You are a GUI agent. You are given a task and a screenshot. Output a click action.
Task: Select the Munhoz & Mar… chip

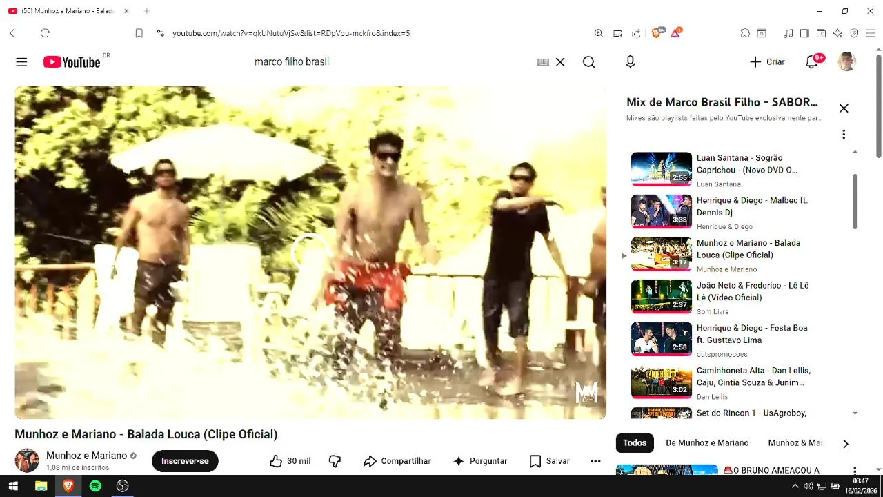coord(795,443)
